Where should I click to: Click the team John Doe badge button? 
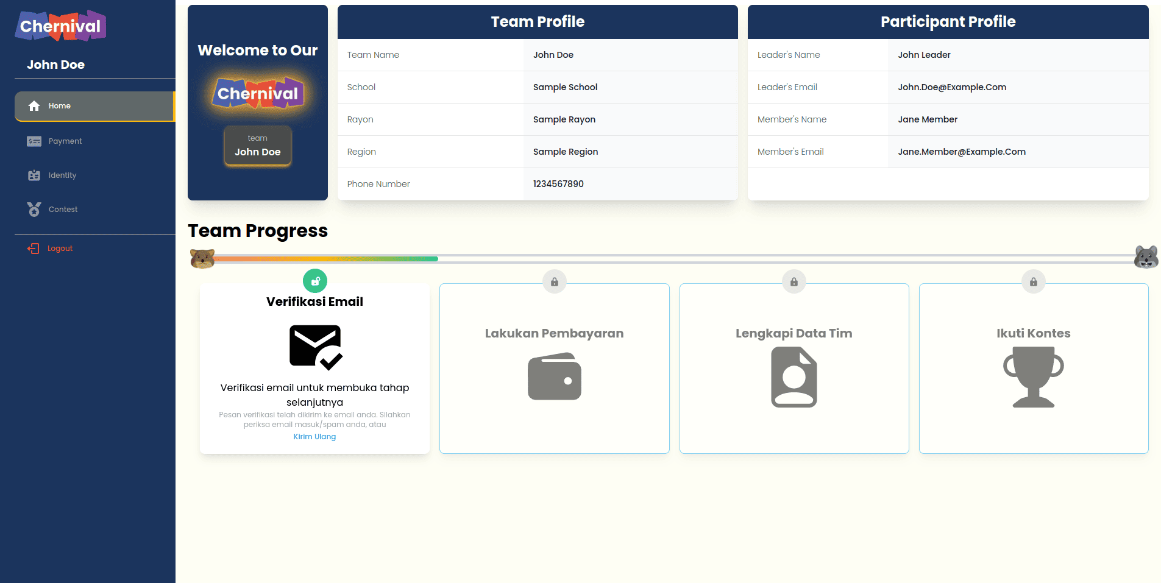point(258,146)
